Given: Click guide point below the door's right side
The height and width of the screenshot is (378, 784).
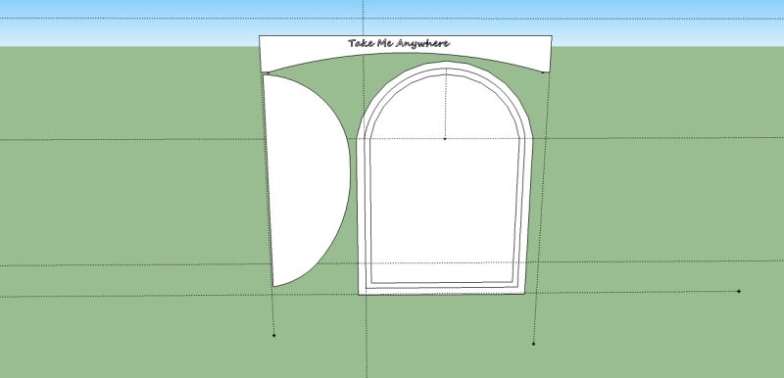Looking at the screenshot, I should [x=533, y=344].
